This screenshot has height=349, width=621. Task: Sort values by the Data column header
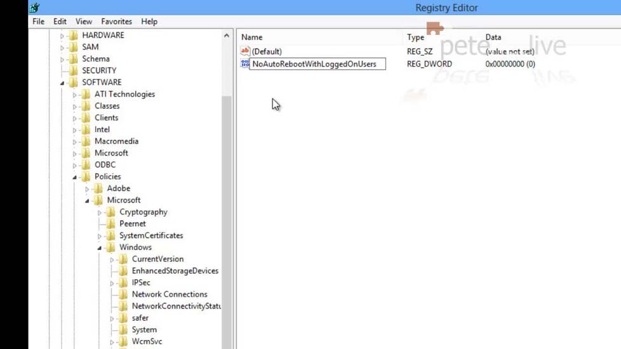tap(493, 37)
